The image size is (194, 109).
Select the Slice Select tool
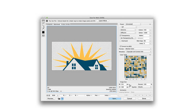coord(43,24)
